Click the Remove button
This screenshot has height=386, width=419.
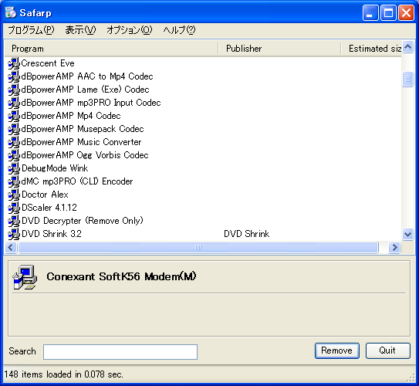[337, 350]
